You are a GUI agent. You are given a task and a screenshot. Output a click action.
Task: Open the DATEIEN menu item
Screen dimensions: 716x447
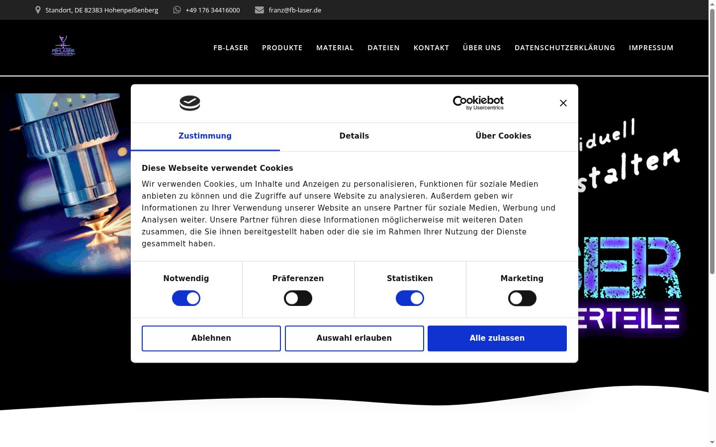tap(383, 48)
